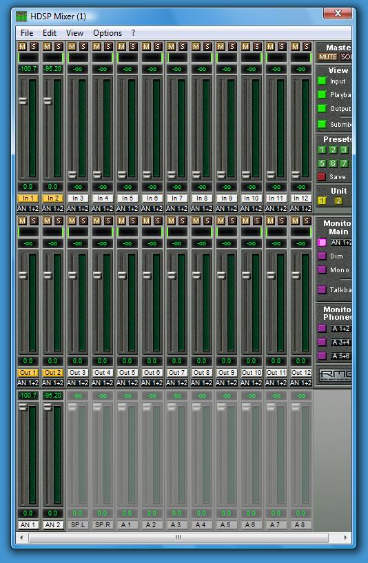Click the horizontal scrollbar left arrow
The image size is (368, 563).
[21, 538]
